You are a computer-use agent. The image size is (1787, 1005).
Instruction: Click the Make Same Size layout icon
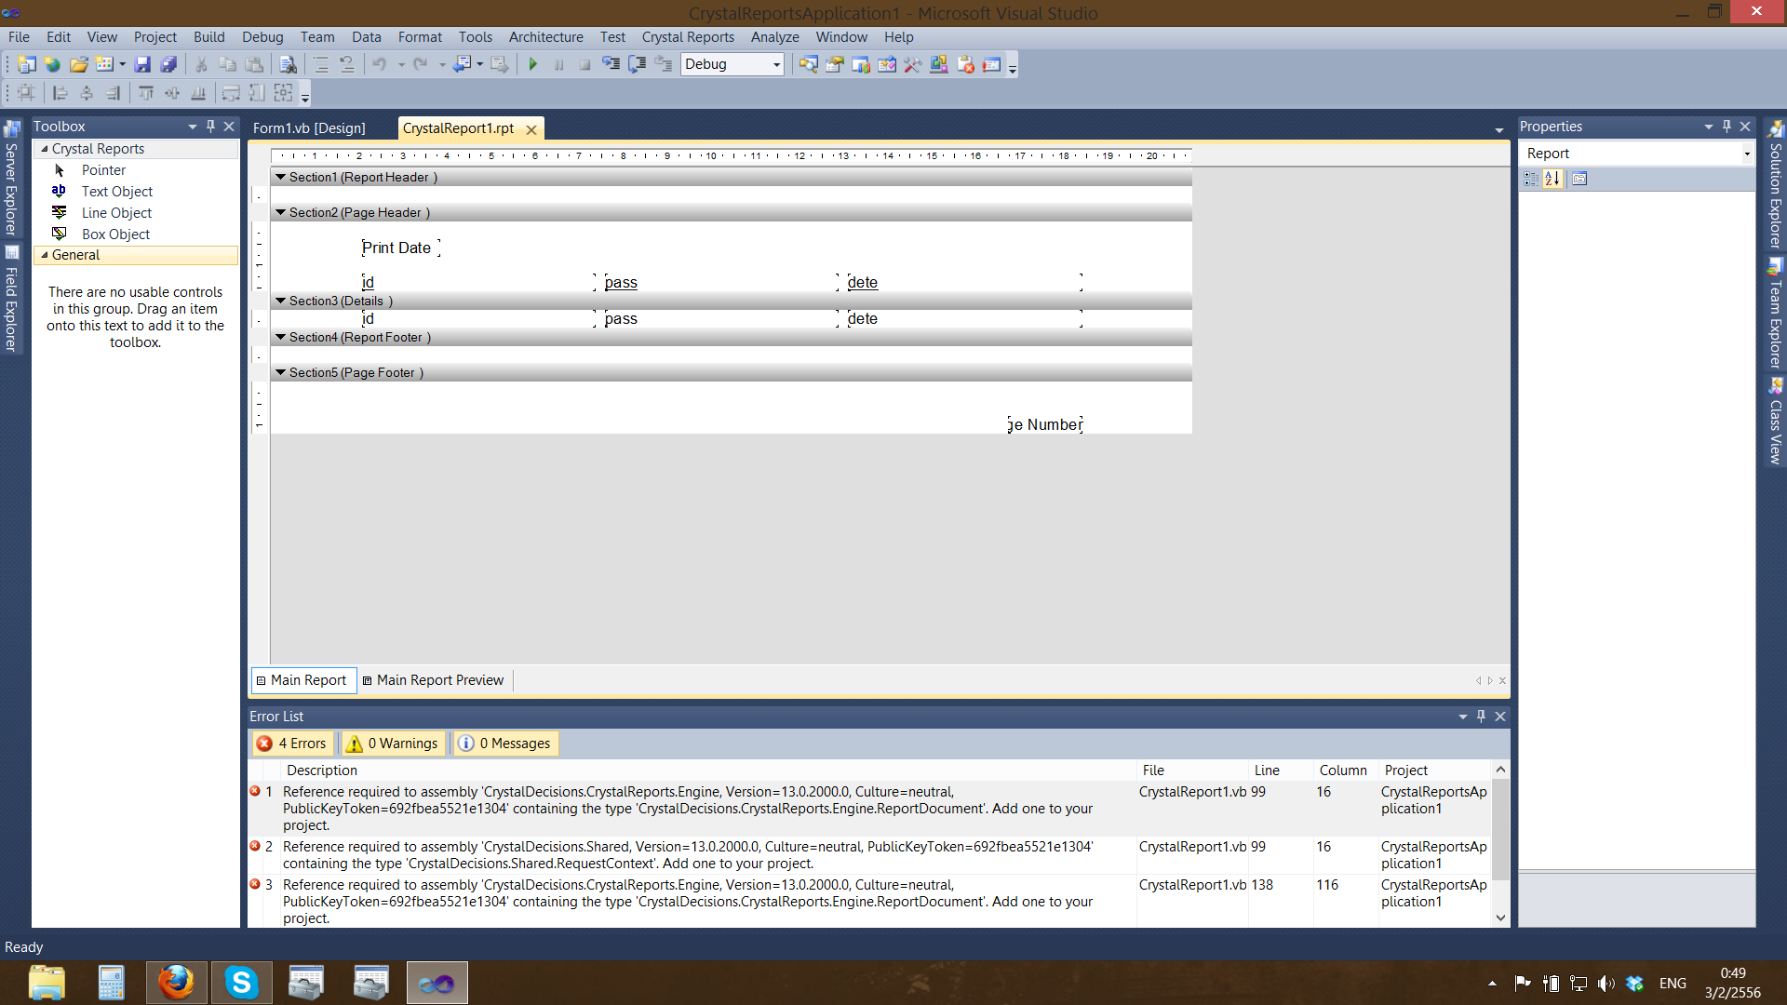(284, 93)
